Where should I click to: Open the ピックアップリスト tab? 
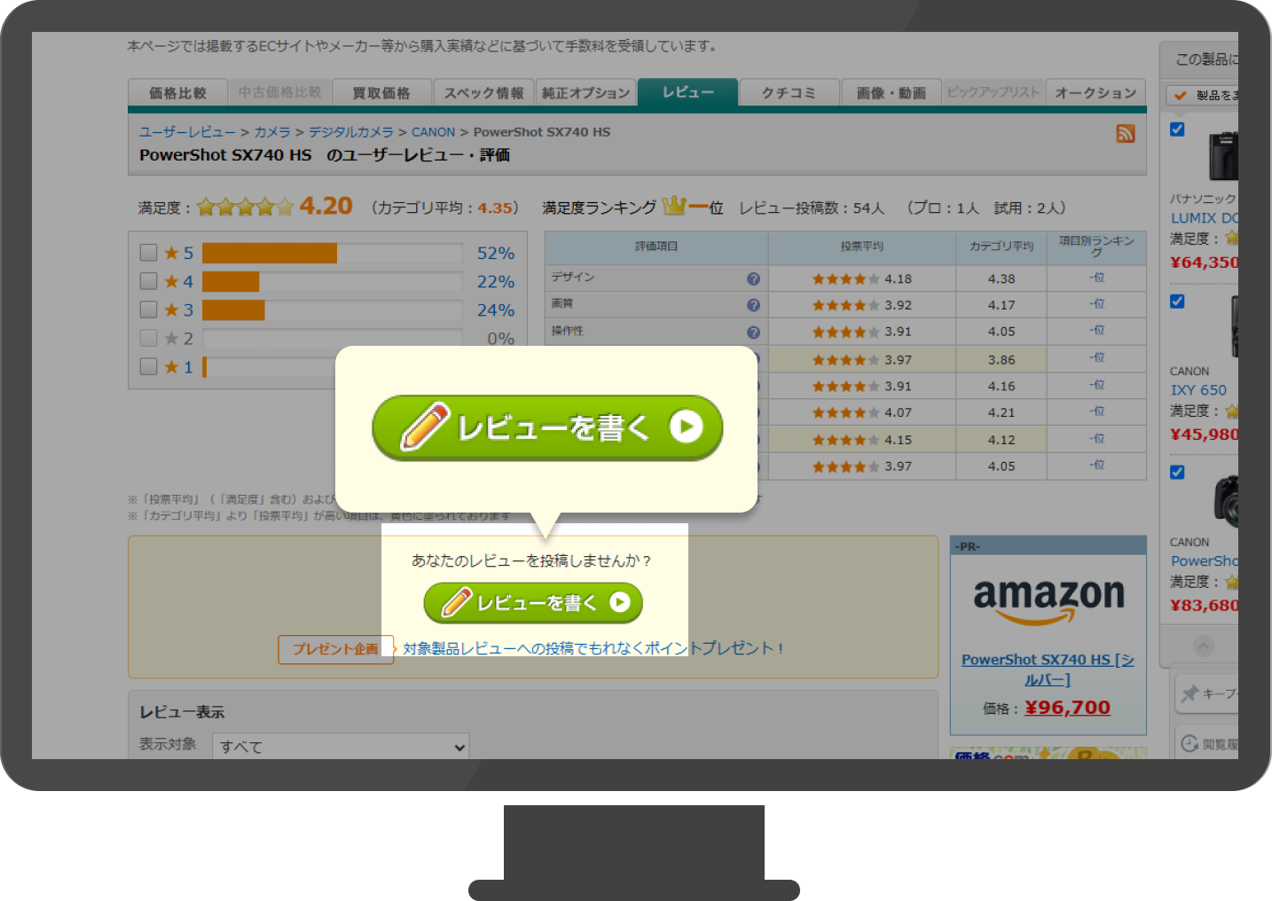point(993,92)
